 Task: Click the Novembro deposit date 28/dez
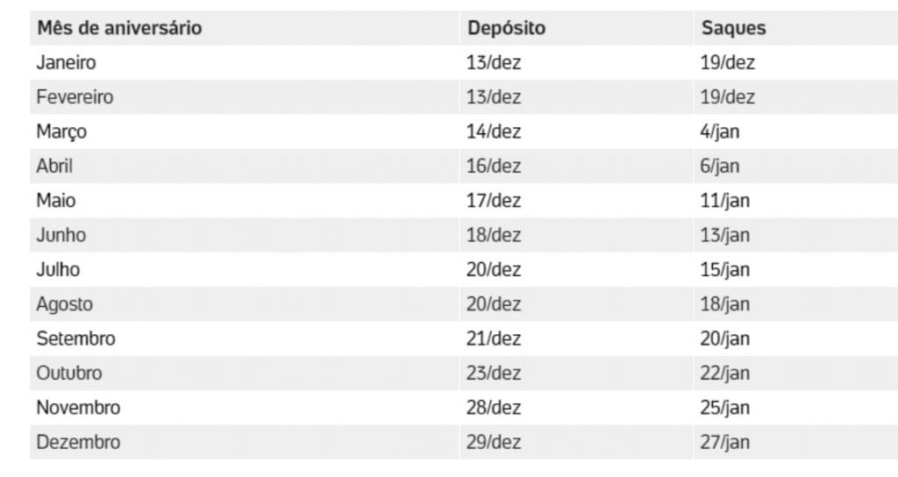494,408
